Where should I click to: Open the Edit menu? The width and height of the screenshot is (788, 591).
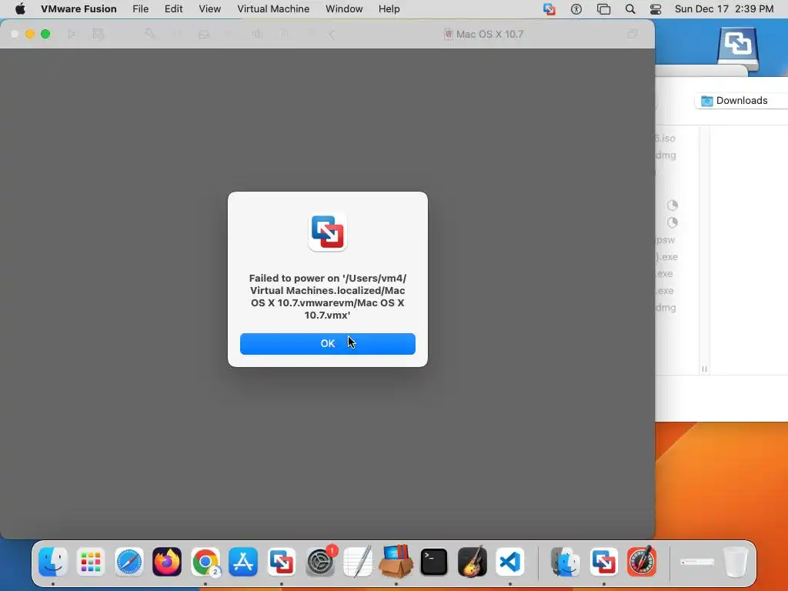coord(173,9)
